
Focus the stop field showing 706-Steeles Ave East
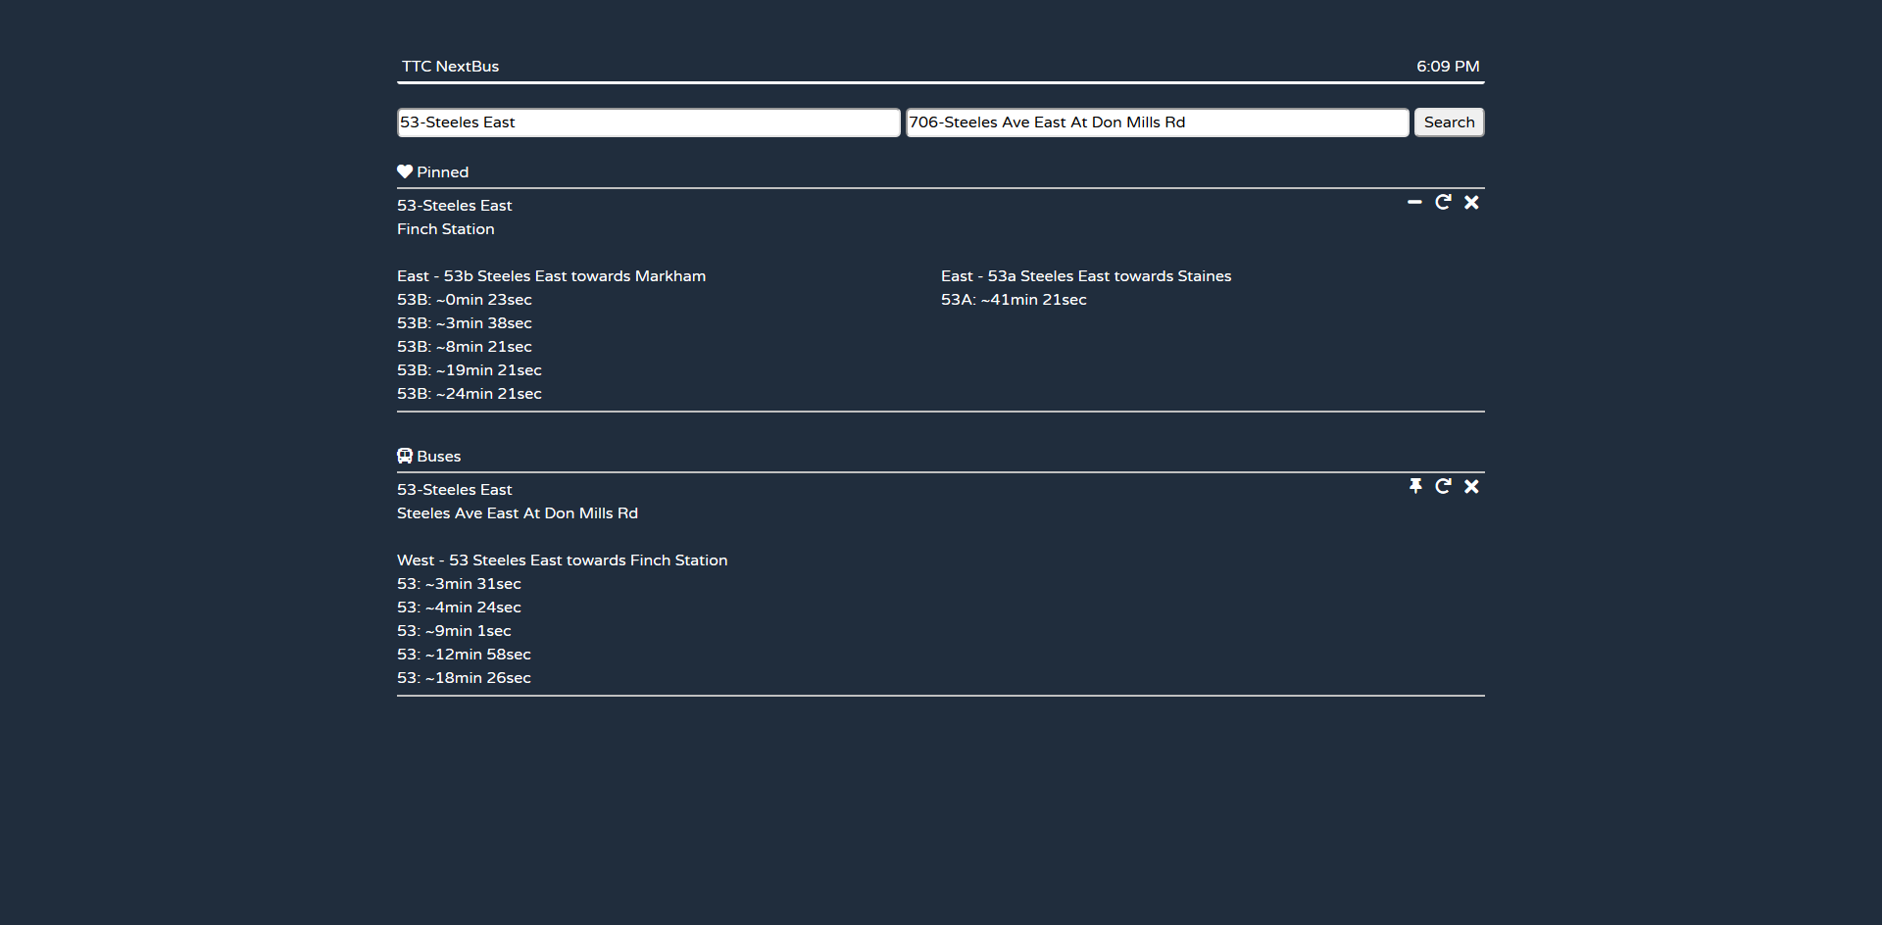pos(1157,122)
